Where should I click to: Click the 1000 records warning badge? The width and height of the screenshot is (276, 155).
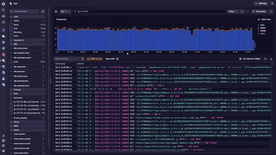coord(94,59)
